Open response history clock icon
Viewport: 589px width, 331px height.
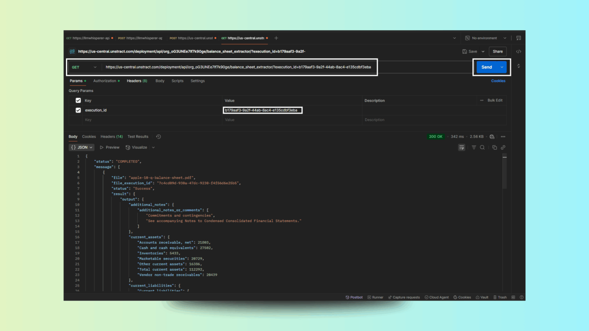[158, 137]
